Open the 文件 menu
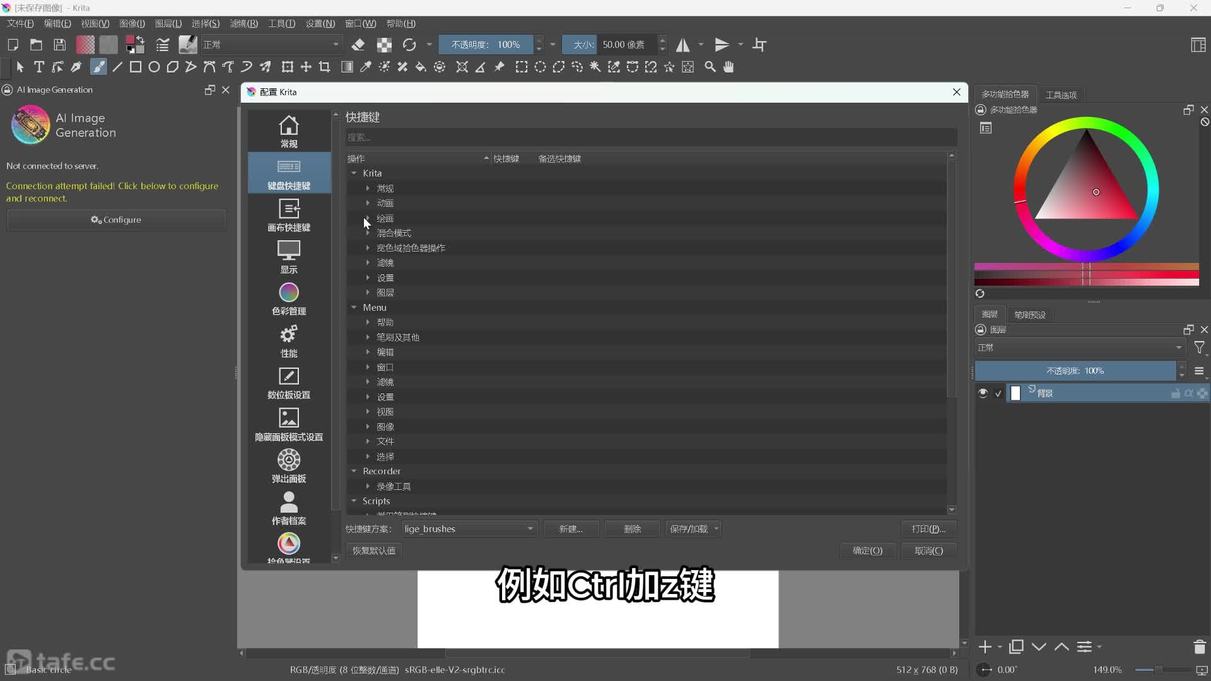The image size is (1211, 681). [20, 23]
